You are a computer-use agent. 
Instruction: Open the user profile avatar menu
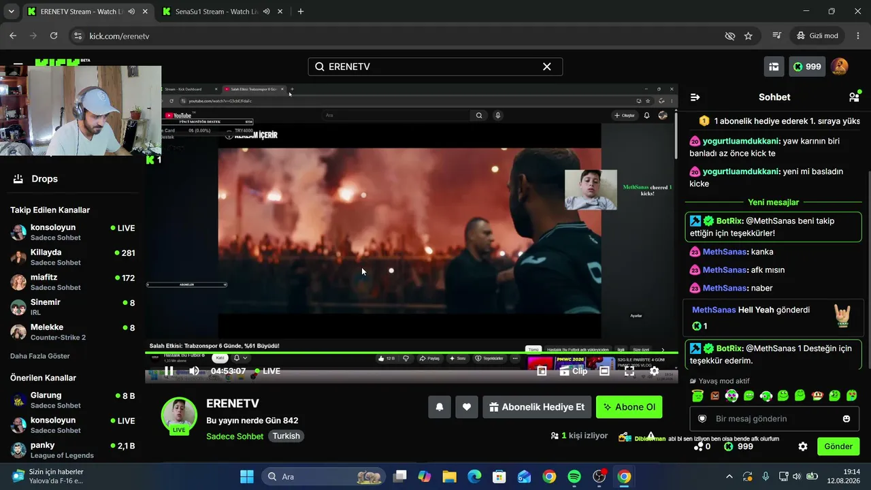[x=840, y=67]
